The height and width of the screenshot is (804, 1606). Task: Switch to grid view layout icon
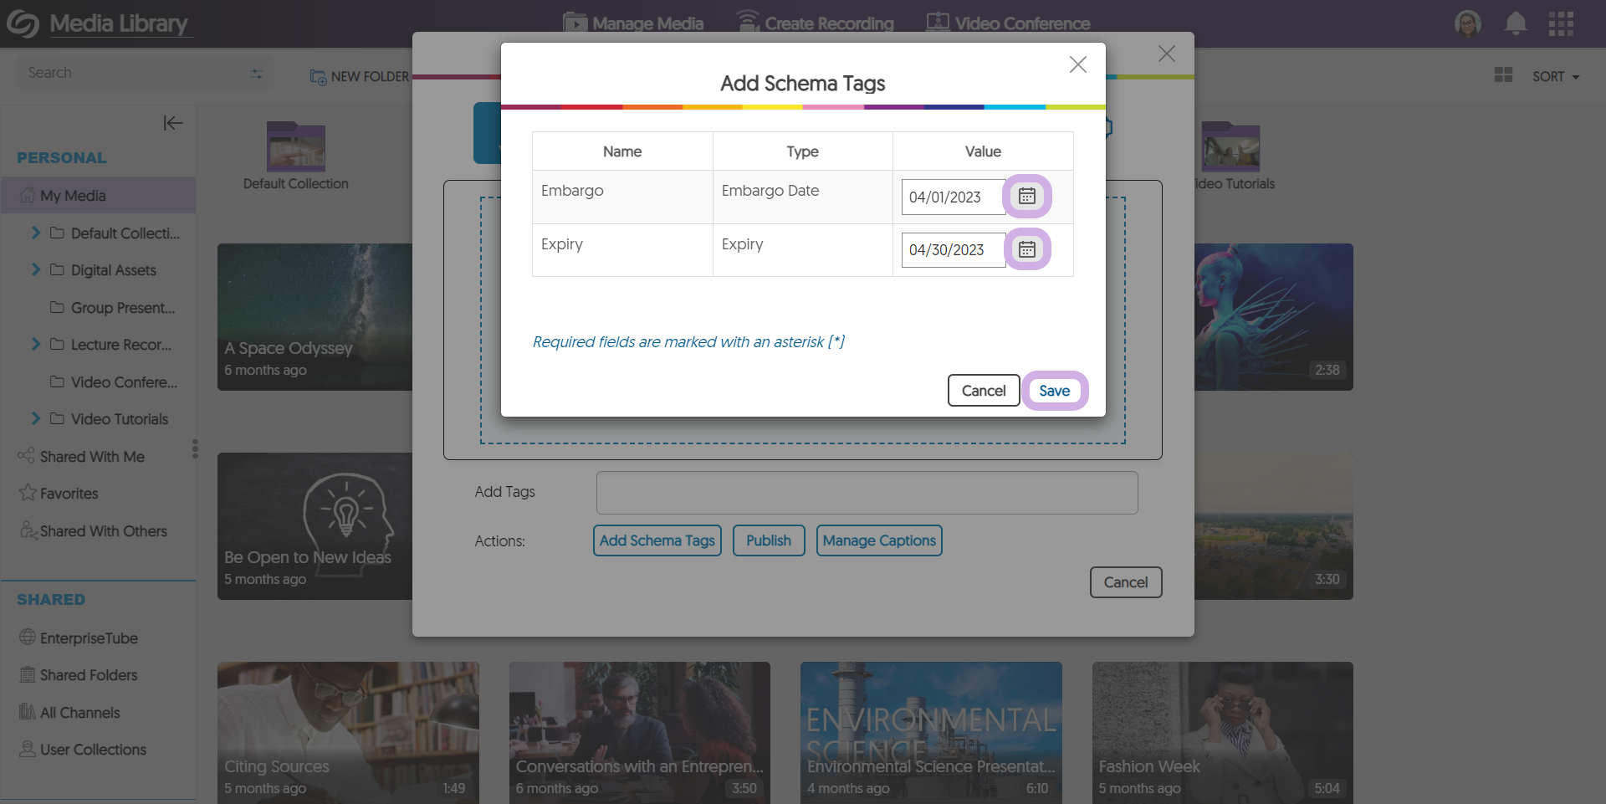pos(1503,75)
